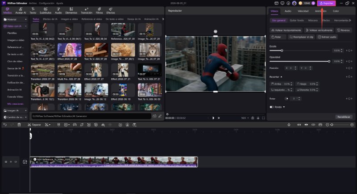The image size is (357, 194).
Task: Select the Máscara sub-tab
Action: [313, 20]
